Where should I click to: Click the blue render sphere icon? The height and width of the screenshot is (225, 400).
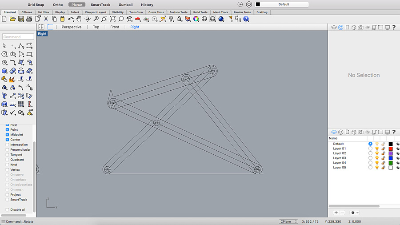coord(221,19)
